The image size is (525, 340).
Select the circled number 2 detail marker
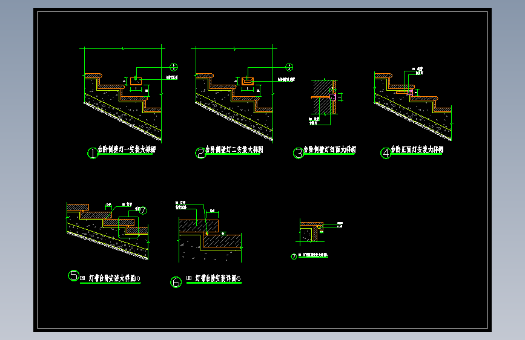[200, 153]
